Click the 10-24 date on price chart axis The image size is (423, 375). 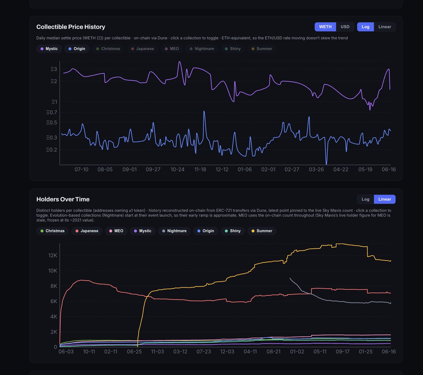(177, 170)
